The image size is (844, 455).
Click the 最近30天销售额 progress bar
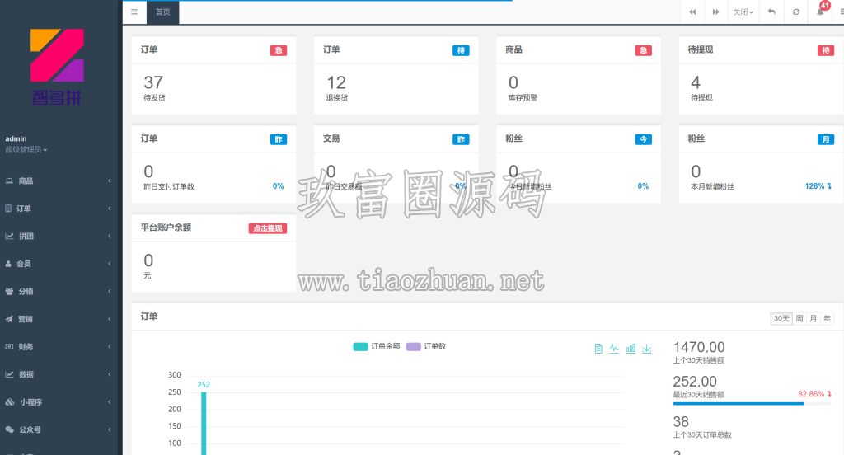point(752,403)
